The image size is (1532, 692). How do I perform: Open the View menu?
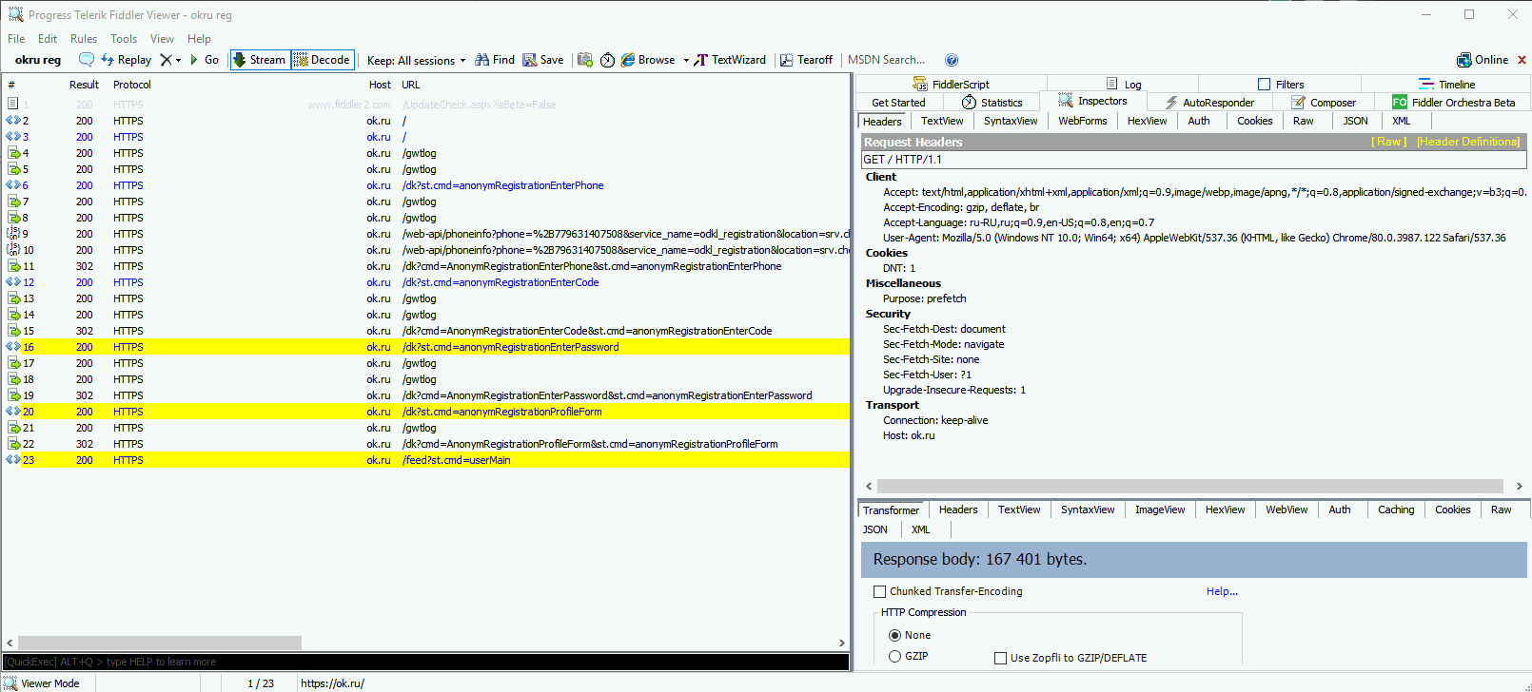(x=163, y=39)
